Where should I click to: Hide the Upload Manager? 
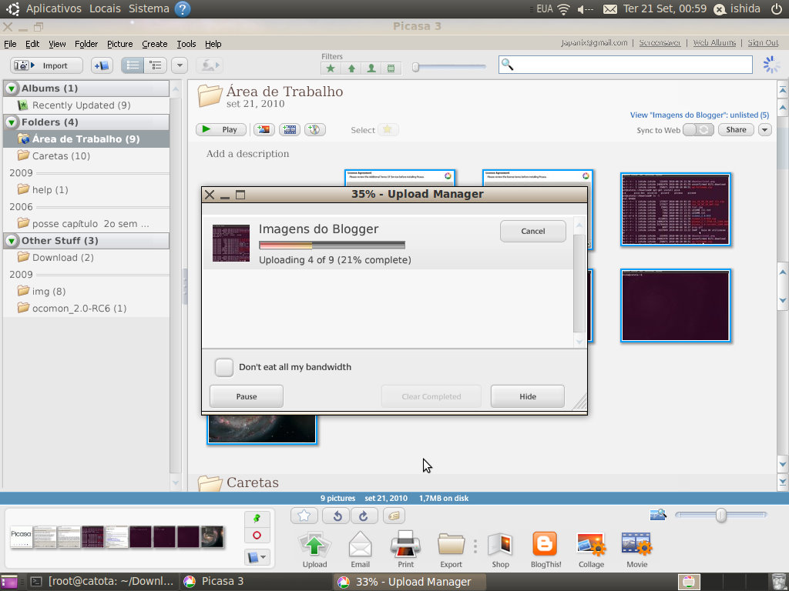527,396
